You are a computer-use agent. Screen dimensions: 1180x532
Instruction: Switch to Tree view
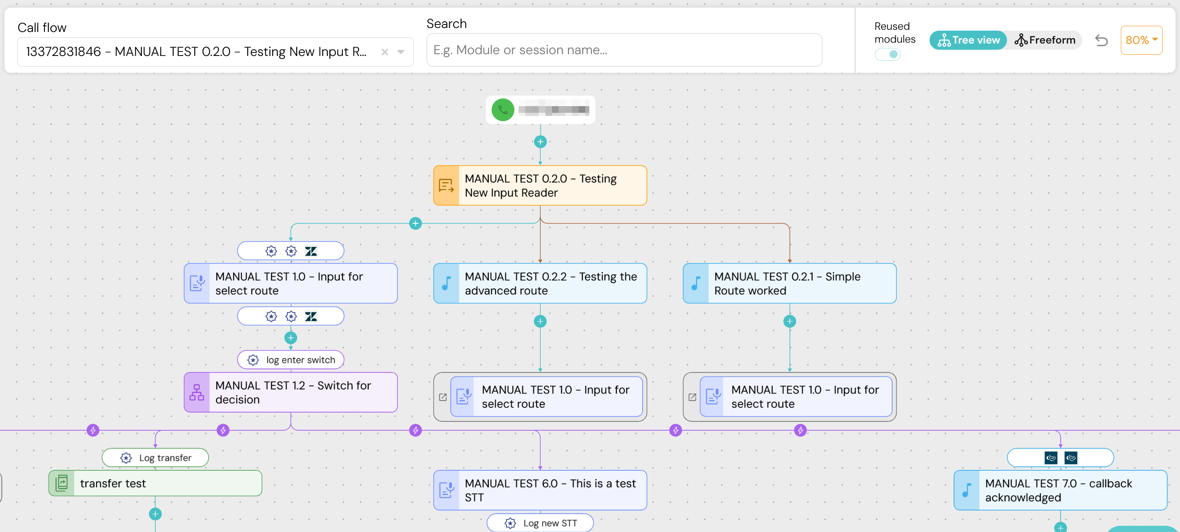(968, 40)
